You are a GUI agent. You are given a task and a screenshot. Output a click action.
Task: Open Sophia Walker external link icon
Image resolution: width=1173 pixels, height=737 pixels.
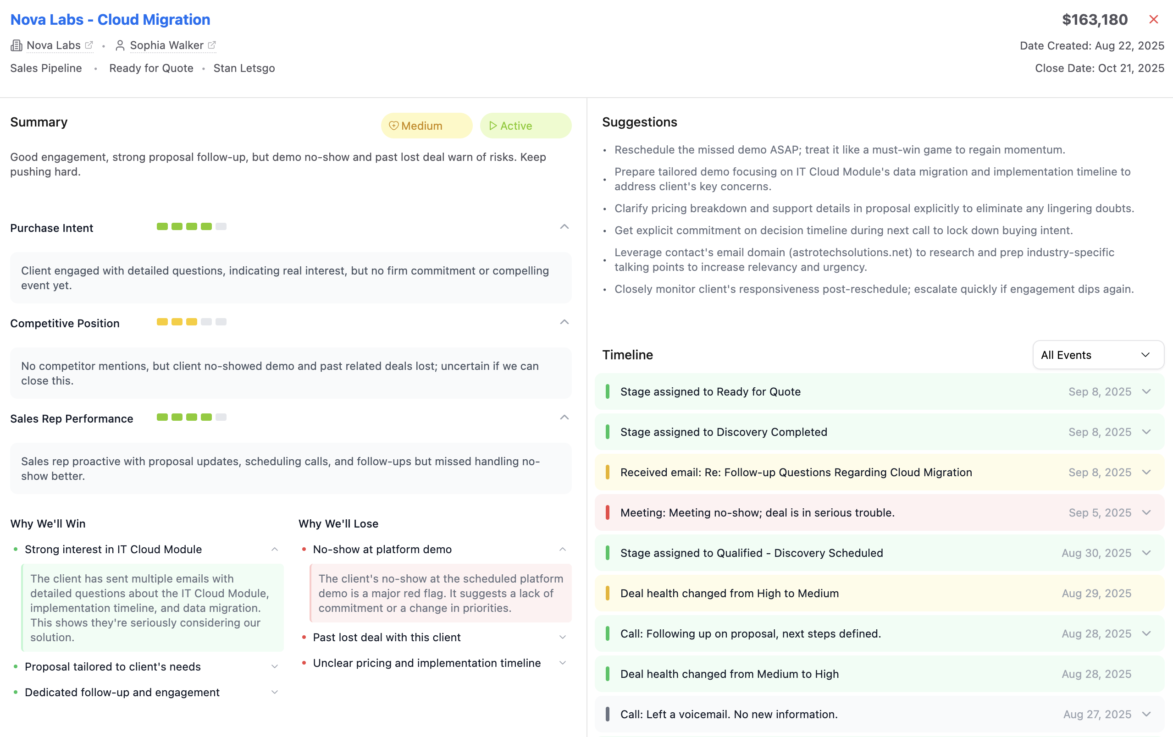click(x=212, y=45)
